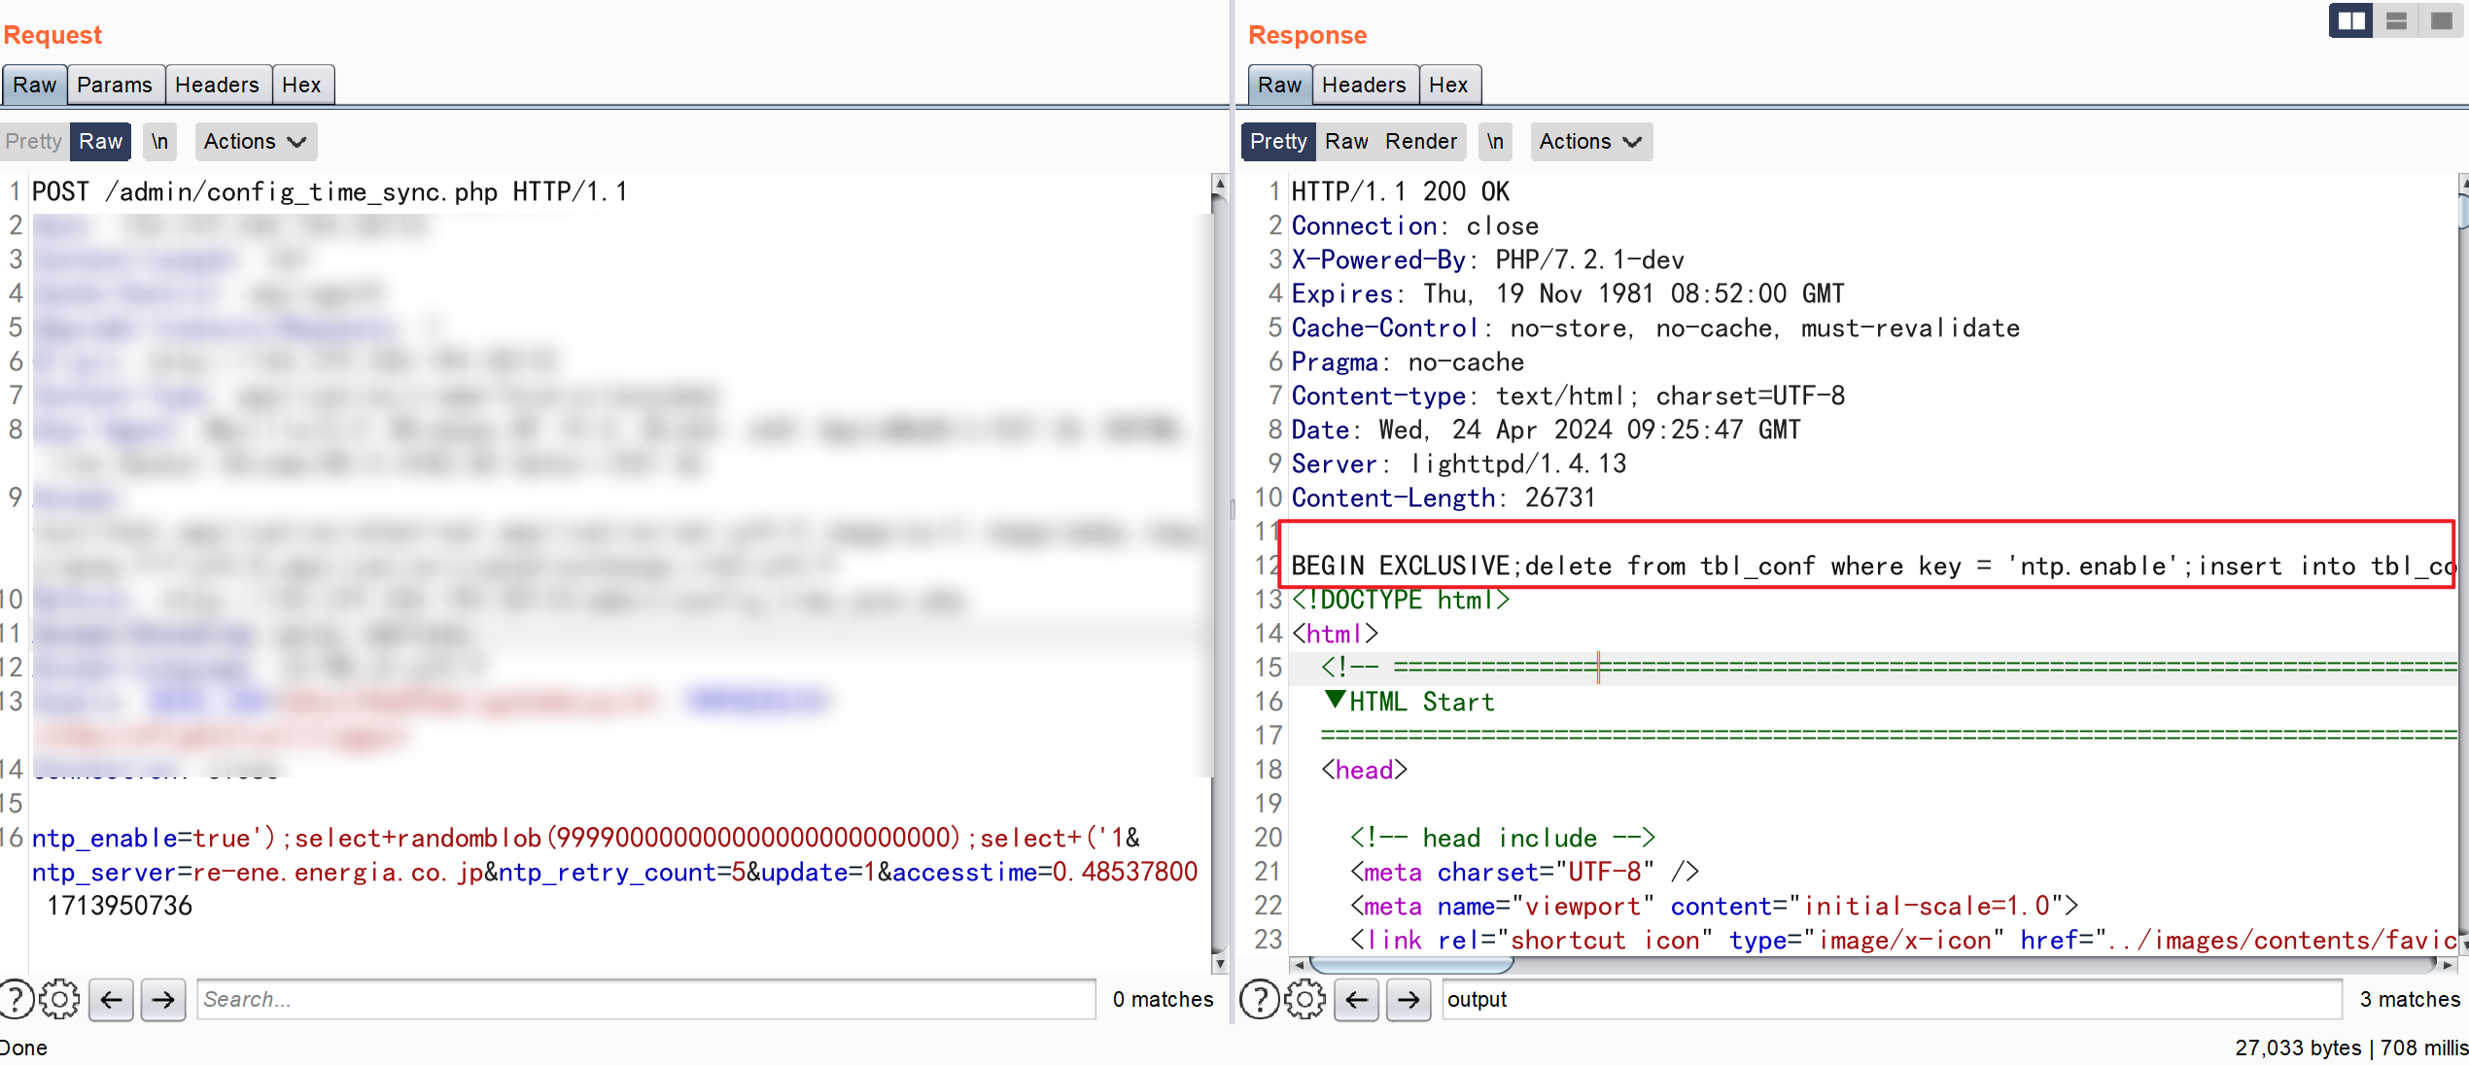Go to next match in Request search

coord(163,999)
